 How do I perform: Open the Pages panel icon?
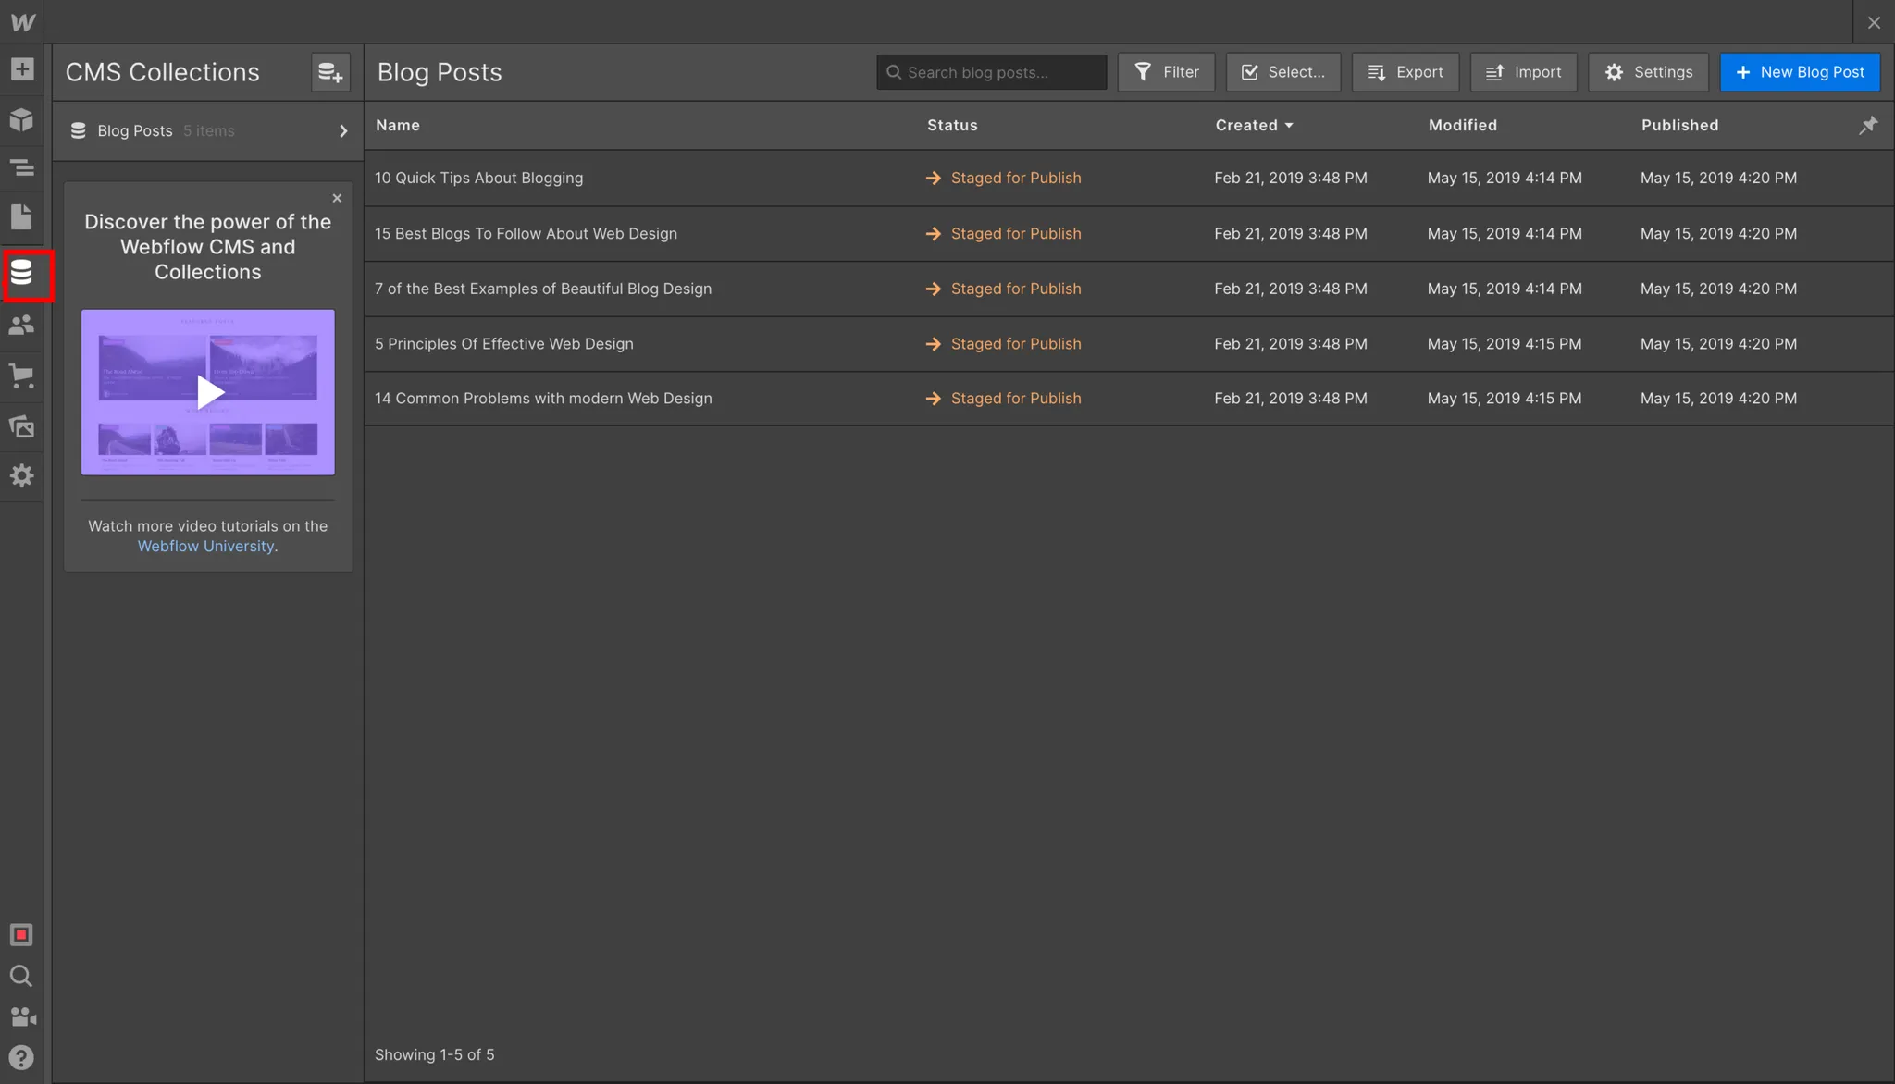pyautogui.click(x=21, y=217)
